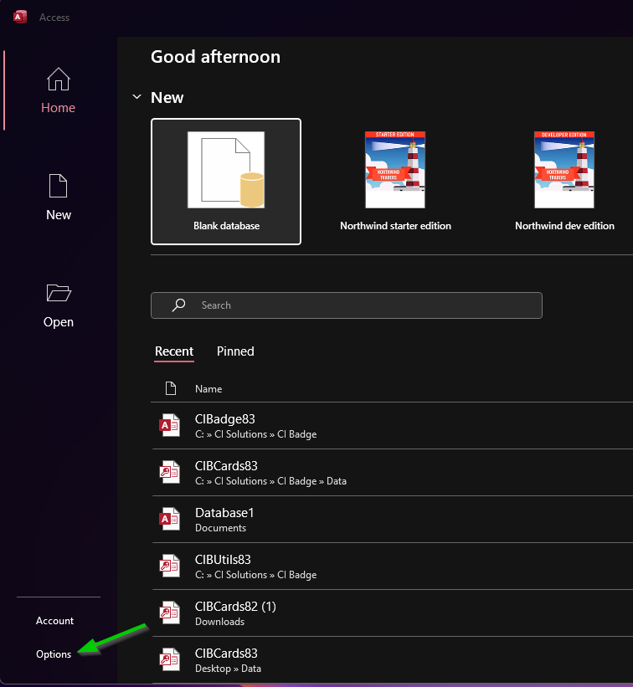The width and height of the screenshot is (633, 687).
Task: Open the Account page
Action: coord(54,621)
